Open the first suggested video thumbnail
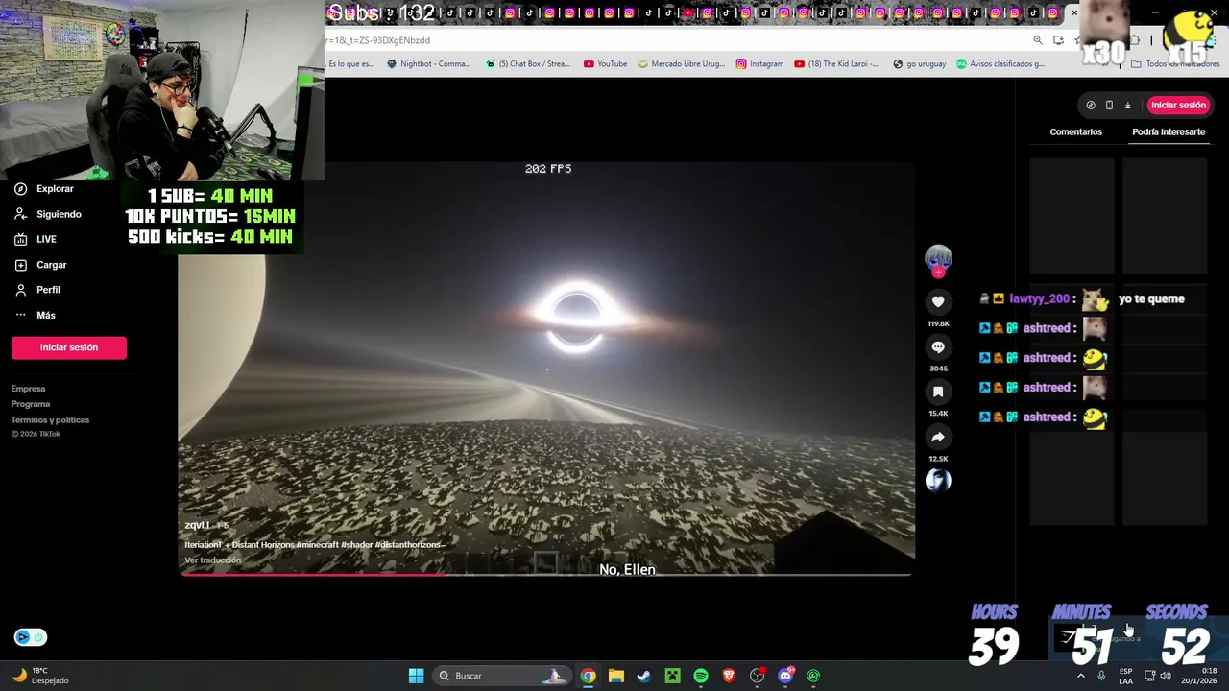Image resolution: width=1229 pixels, height=691 pixels. click(x=1072, y=216)
